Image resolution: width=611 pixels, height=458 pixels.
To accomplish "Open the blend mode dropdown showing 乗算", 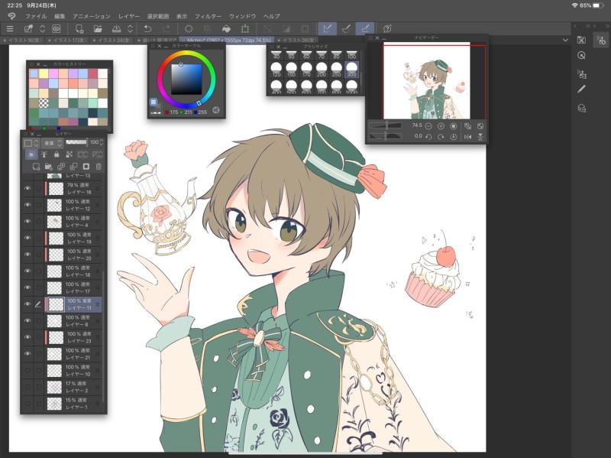I will pos(52,143).
